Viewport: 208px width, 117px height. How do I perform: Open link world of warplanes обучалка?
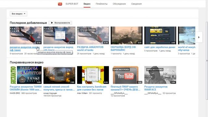point(187,48)
